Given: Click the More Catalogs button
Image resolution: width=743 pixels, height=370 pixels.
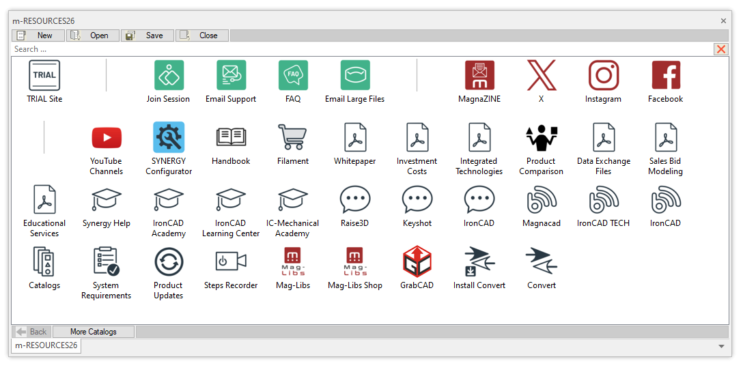Looking at the screenshot, I should [x=94, y=332].
